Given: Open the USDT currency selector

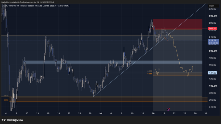Looking at the screenshot, I should (x=214, y=6).
